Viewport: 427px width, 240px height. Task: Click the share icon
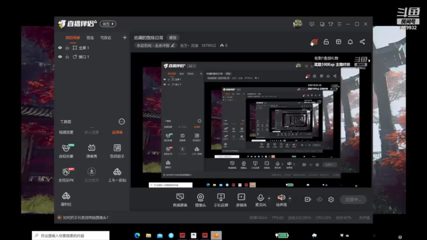[362, 42]
